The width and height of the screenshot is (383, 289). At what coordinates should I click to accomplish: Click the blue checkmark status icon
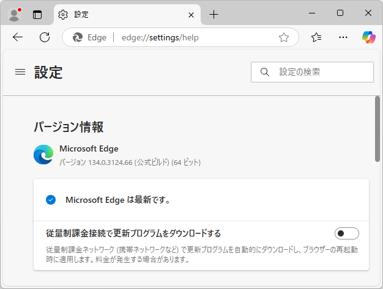pyautogui.click(x=51, y=200)
